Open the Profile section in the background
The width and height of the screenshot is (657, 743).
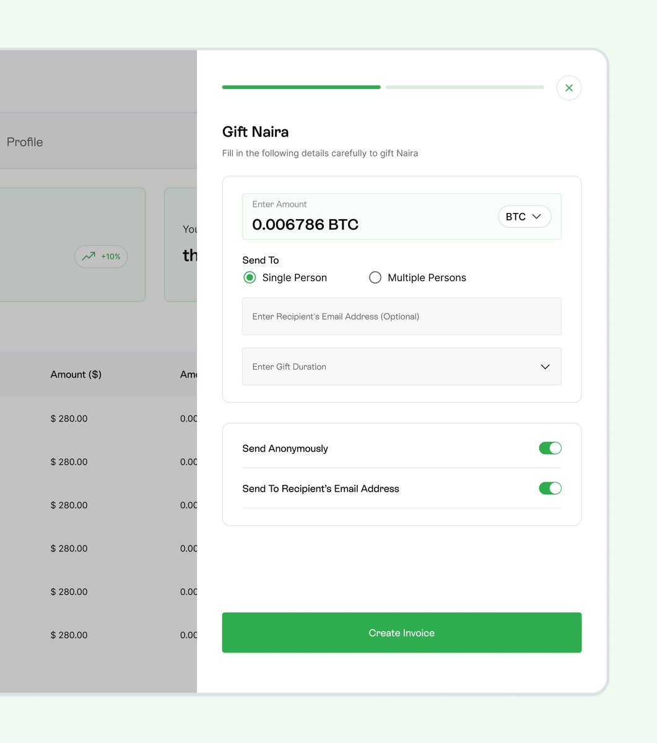click(x=25, y=142)
